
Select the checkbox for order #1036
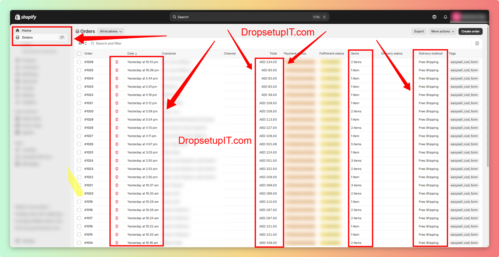(x=79, y=62)
